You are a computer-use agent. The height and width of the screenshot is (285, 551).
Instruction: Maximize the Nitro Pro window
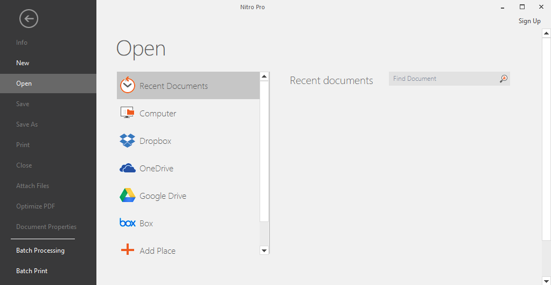point(522,6)
